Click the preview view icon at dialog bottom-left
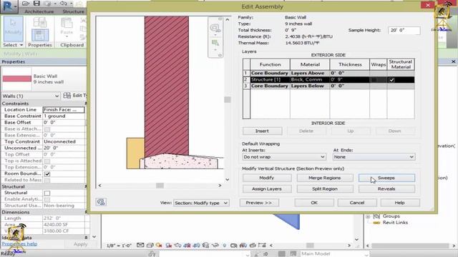Image resolution: width=458 pixels, height=257 pixels. pos(101,202)
